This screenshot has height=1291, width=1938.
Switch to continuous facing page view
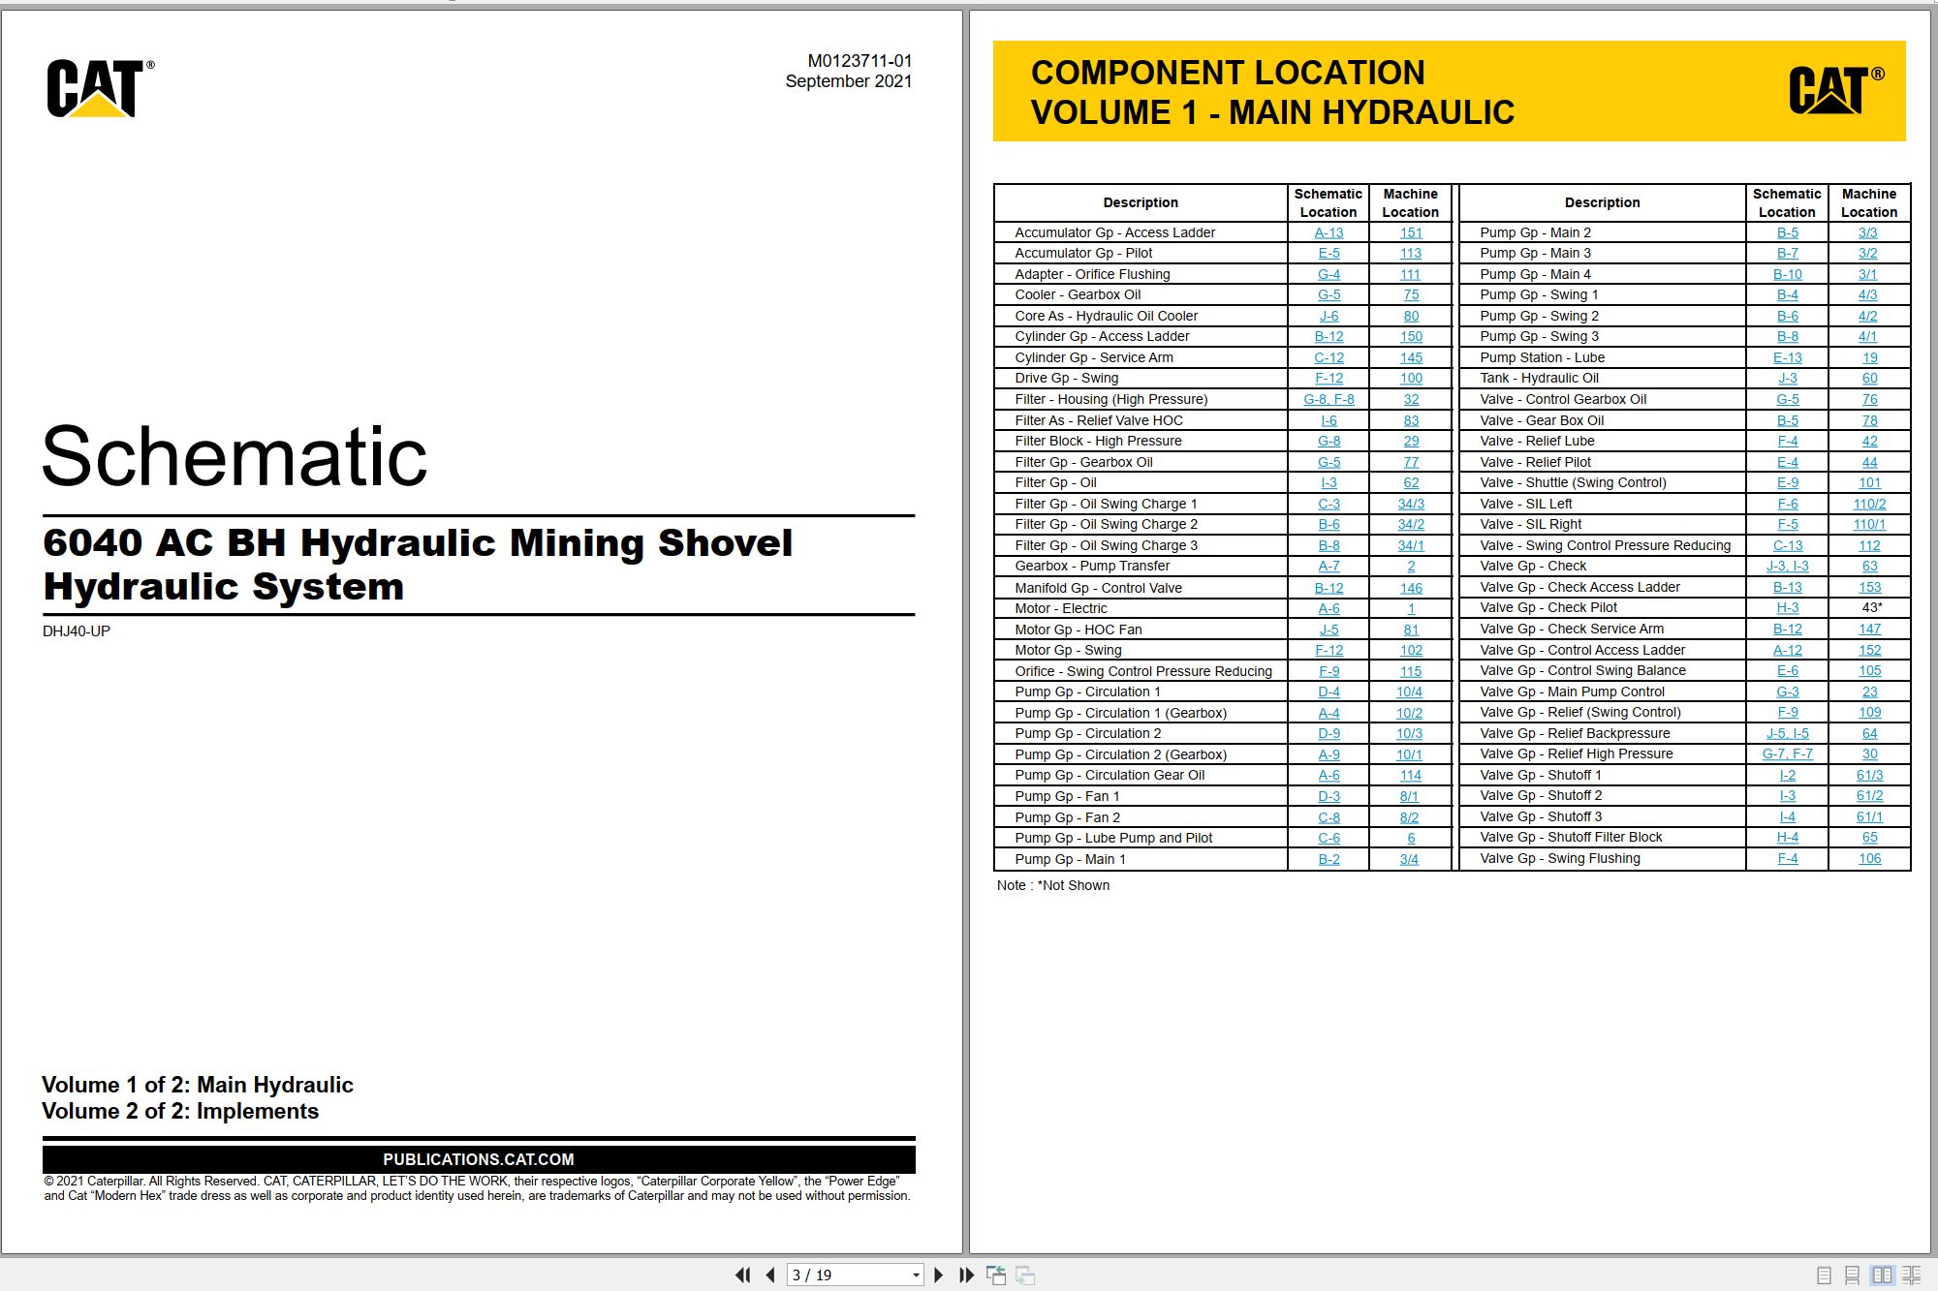pyautogui.click(x=1912, y=1276)
